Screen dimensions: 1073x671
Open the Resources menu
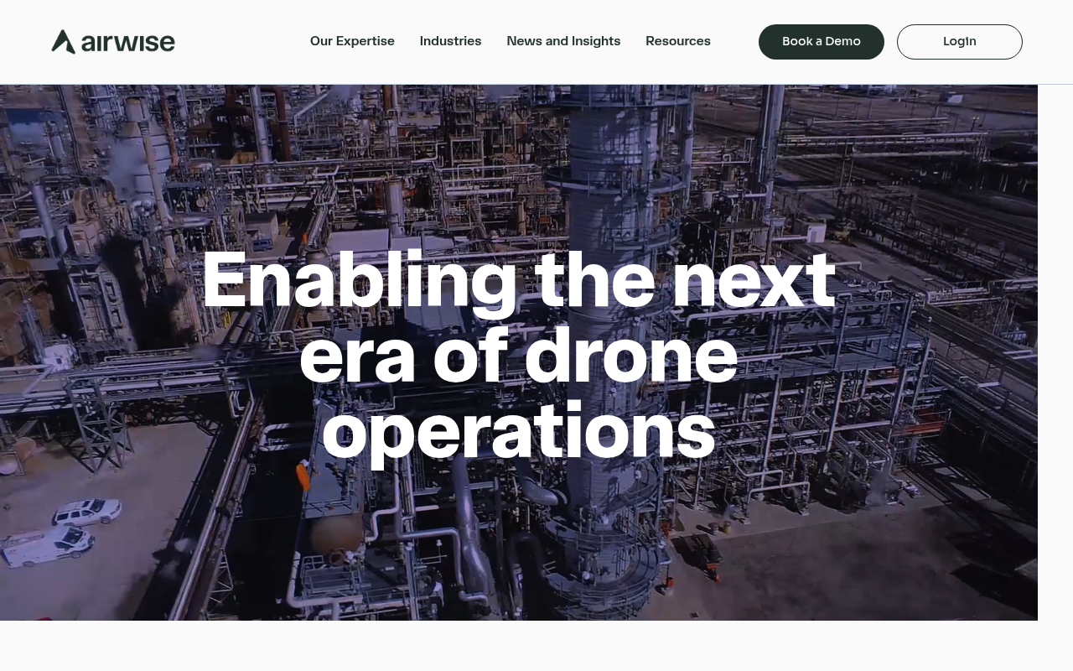point(678,41)
